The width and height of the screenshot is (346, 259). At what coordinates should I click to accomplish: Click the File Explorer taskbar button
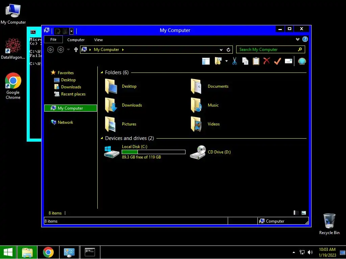tap(27, 252)
